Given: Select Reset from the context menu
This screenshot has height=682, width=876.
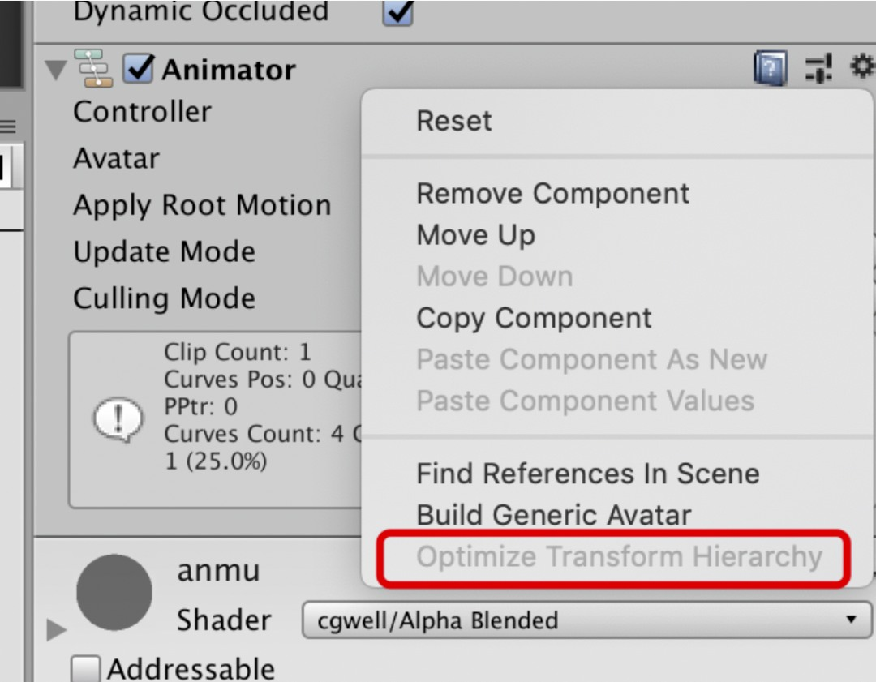Looking at the screenshot, I should point(453,121).
